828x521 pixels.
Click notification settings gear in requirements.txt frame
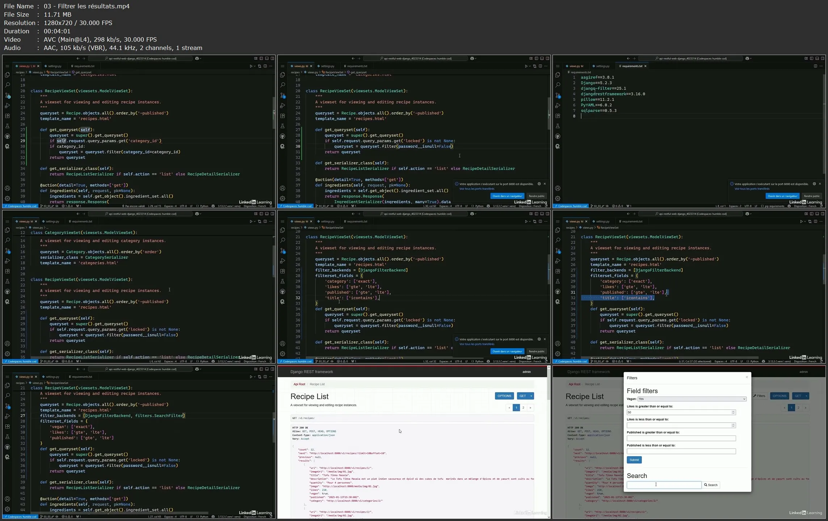(814, 184)
